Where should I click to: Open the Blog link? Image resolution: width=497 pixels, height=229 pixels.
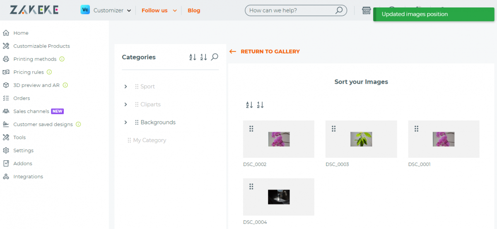point(194,10)
